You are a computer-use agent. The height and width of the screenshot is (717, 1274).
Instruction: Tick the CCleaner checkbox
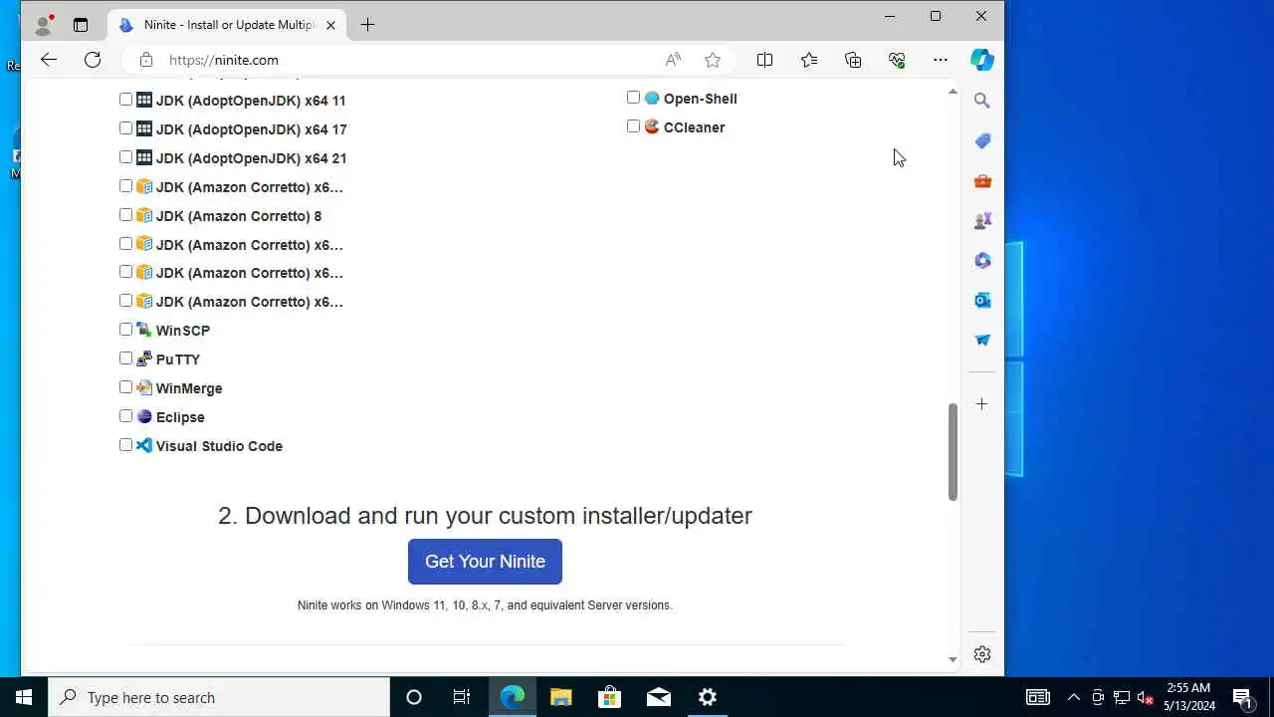click(x=633, y=125)
